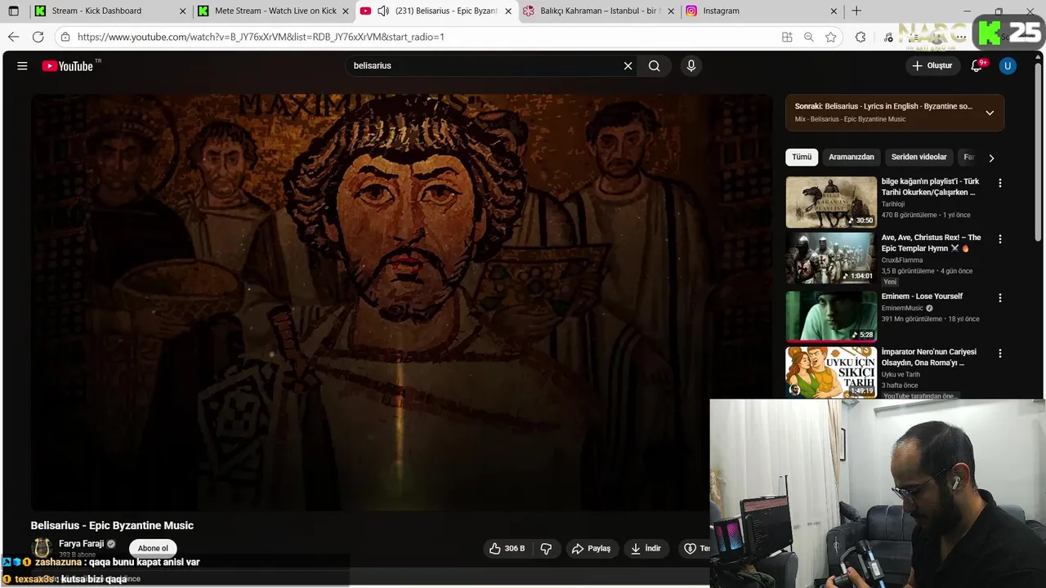Open options for Eminem Lose Yourself video
Screen dimensions: 1046x588
pyautogui.click(x=999, y=298)
